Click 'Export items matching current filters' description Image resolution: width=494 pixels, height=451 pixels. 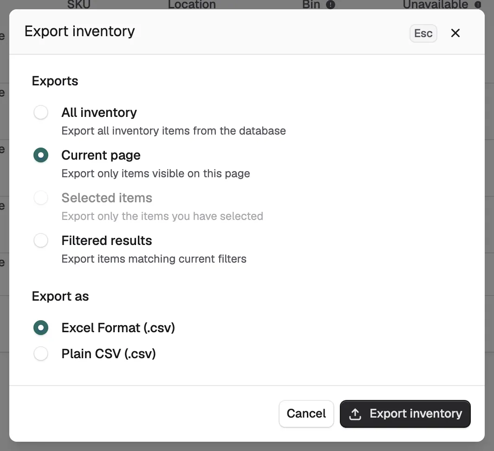(154, 259)
